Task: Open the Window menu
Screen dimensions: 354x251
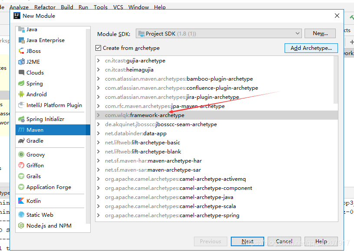Action: point(138,7)
